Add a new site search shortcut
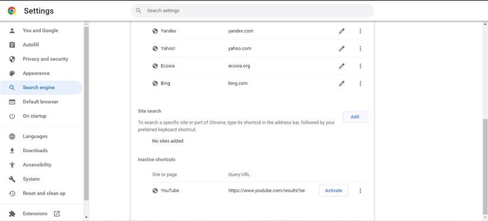The height and width of the screenshot is (221, 488). point(355,117)
